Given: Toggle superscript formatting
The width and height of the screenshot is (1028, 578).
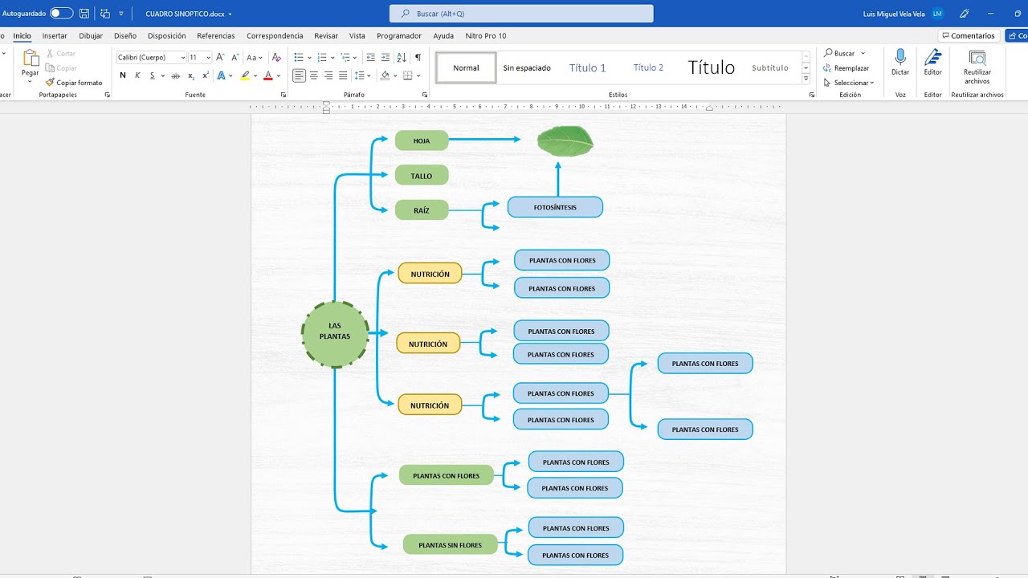Looking at the screenshot, I should tap(206, 75).
